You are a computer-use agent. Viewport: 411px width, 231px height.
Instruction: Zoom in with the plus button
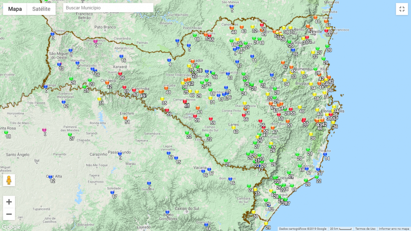pyautogui.click(x=9, y=202)
